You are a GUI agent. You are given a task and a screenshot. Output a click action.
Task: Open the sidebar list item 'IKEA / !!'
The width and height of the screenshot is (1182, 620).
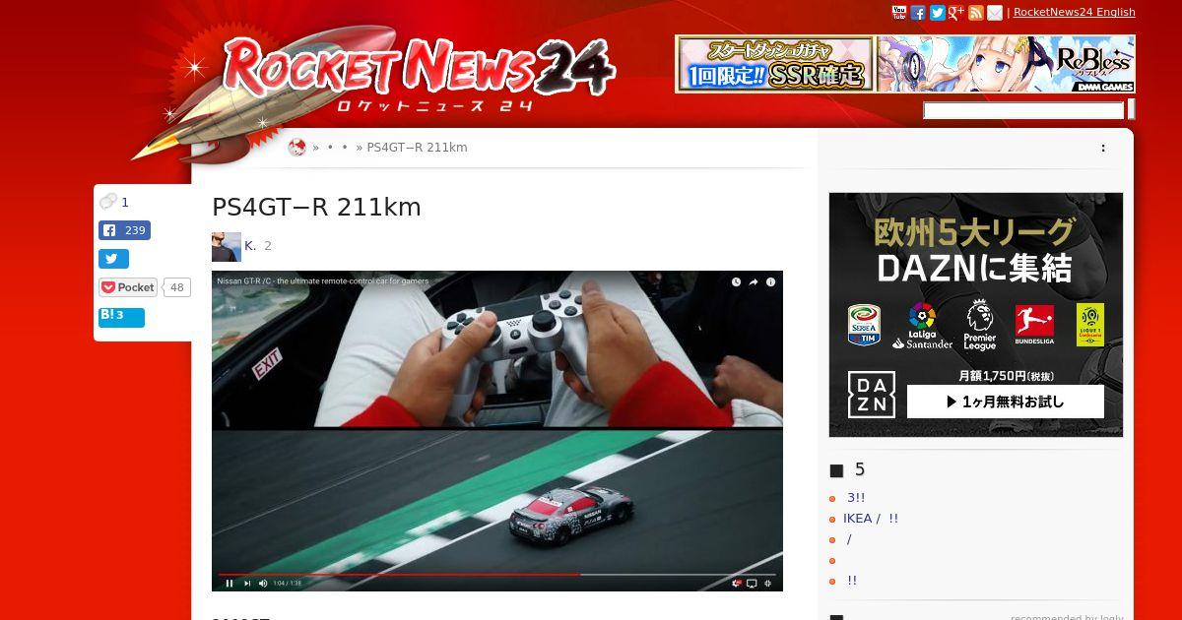pos(871,519)
